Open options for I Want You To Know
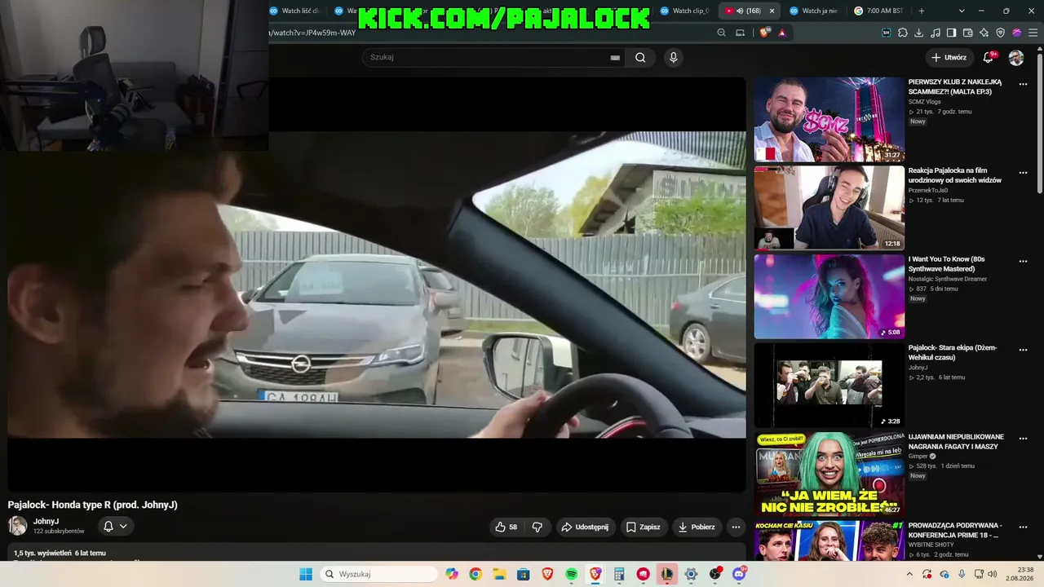This screenshot has height=587, width=1044. 1023,262
